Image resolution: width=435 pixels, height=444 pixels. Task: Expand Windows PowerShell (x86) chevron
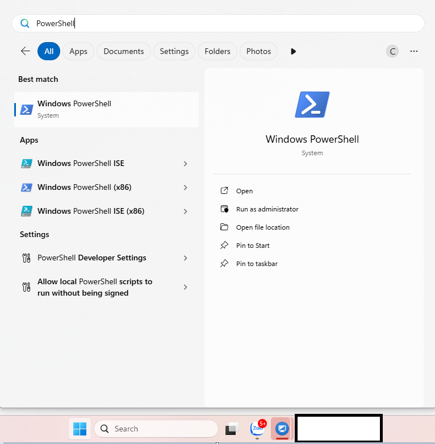pyautogui.click(x=185, y=188)
